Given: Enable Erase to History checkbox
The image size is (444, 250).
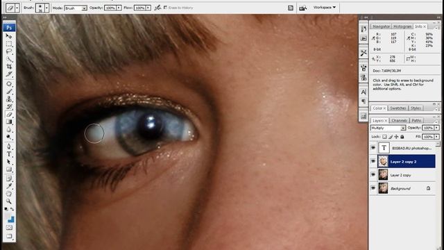Looking at the screenshot, I should (x=165, y=8).
